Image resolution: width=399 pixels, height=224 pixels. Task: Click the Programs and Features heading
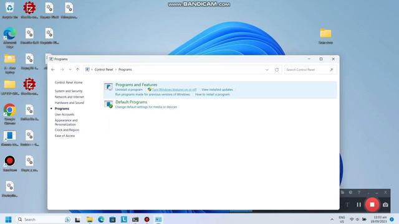click(x=136, y=85)
